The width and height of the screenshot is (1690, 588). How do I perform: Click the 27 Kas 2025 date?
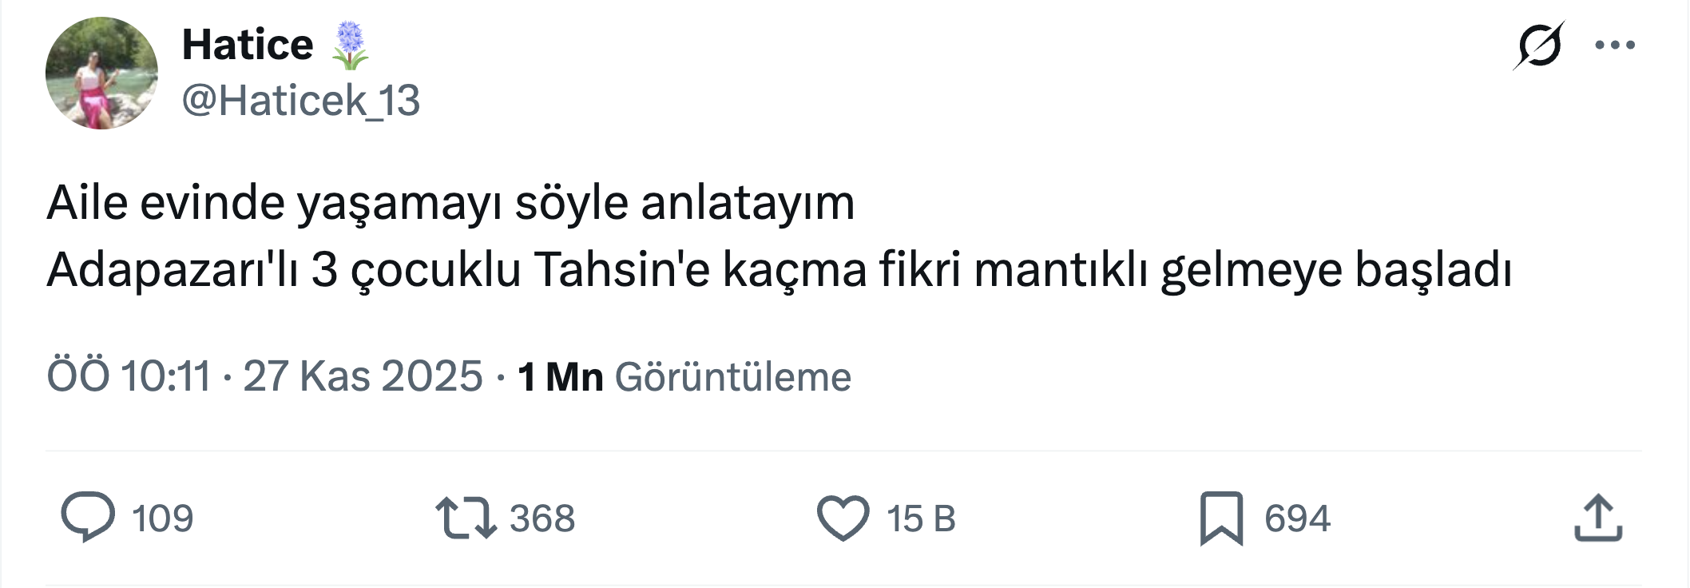pos(363,375)
